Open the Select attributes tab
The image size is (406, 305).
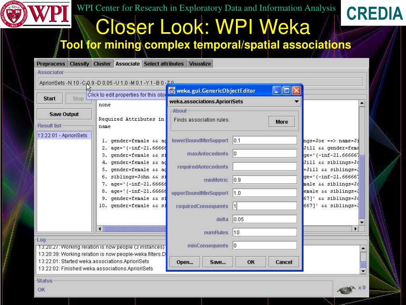coord(164,64)
